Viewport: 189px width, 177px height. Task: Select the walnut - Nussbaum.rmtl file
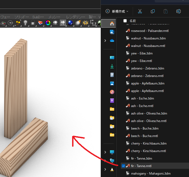148,46
